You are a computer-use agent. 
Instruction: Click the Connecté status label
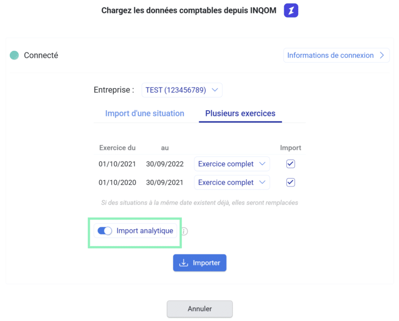tap(41, 55)
